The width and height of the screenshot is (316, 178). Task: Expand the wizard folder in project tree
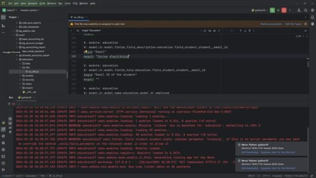20,88
